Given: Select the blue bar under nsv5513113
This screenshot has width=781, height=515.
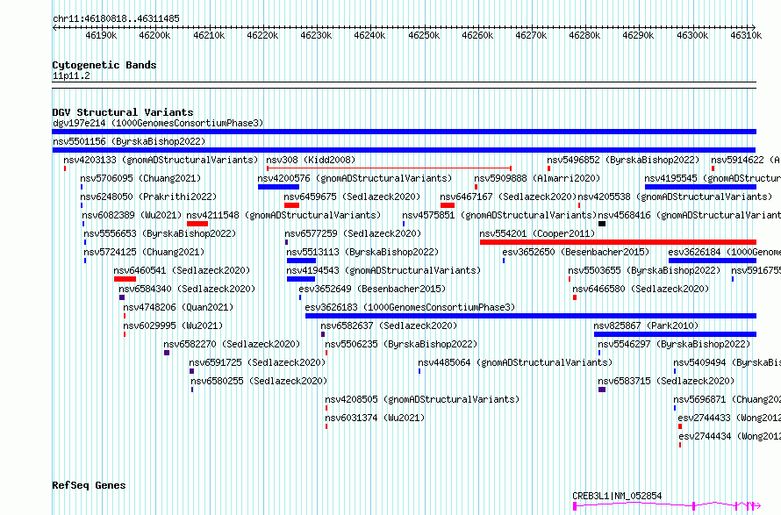Looking at the screenshot, I should point(301,261).
